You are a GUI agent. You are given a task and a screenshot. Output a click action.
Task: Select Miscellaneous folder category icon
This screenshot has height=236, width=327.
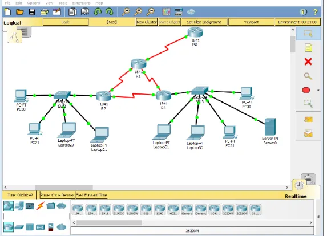(51, 206)
